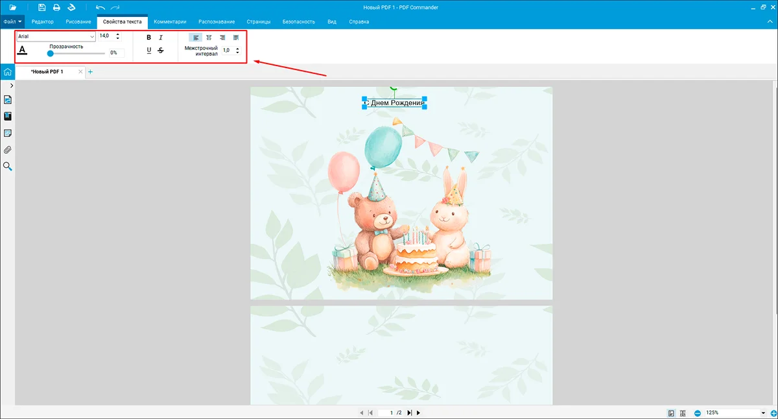Open the search magnifier panel
Image resolution: width=778 pixels, height=419 pixels.
coord(8,167)
